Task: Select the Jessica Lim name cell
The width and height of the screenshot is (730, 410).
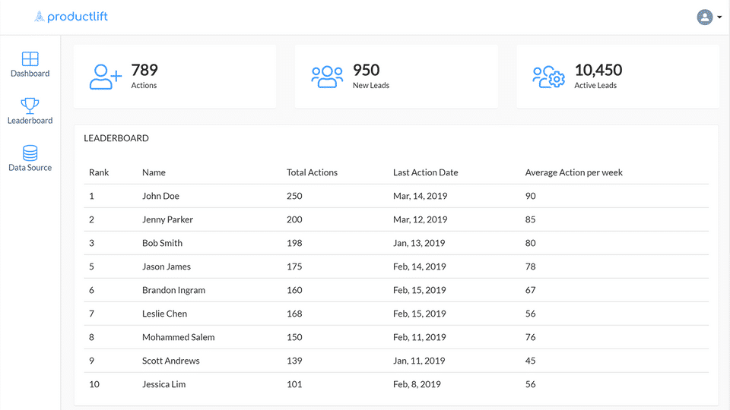Action: [x=164, y=384]
